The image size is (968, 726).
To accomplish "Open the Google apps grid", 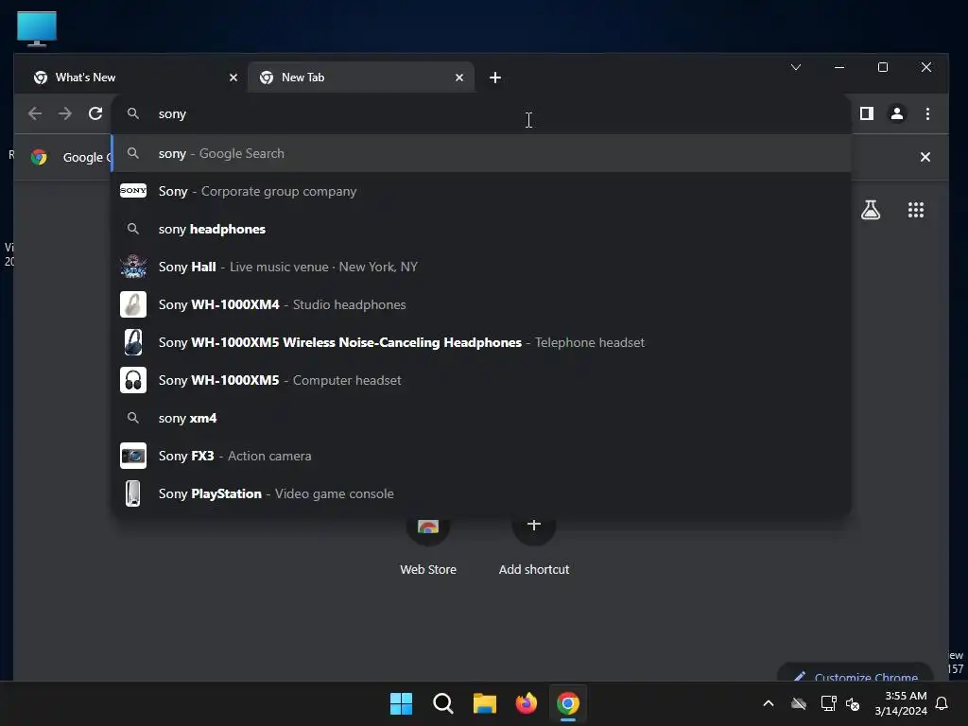I will [x=915, y=210].
